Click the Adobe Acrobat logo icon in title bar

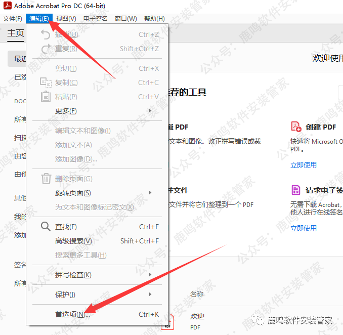(7, 6)
